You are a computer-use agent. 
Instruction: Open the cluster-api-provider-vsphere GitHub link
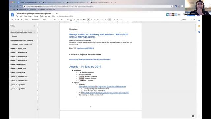(90, 59)
